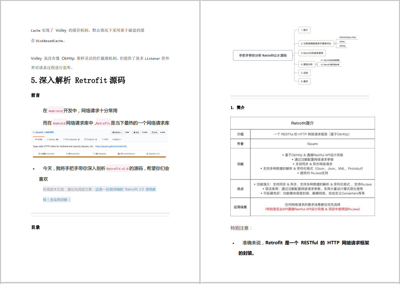Click mind map leaf '4.1 Retrofit的本质流程'

(330, 60)
